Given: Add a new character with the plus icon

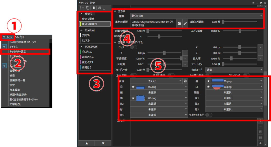Looking at the screenshot, I should (83, 8).
